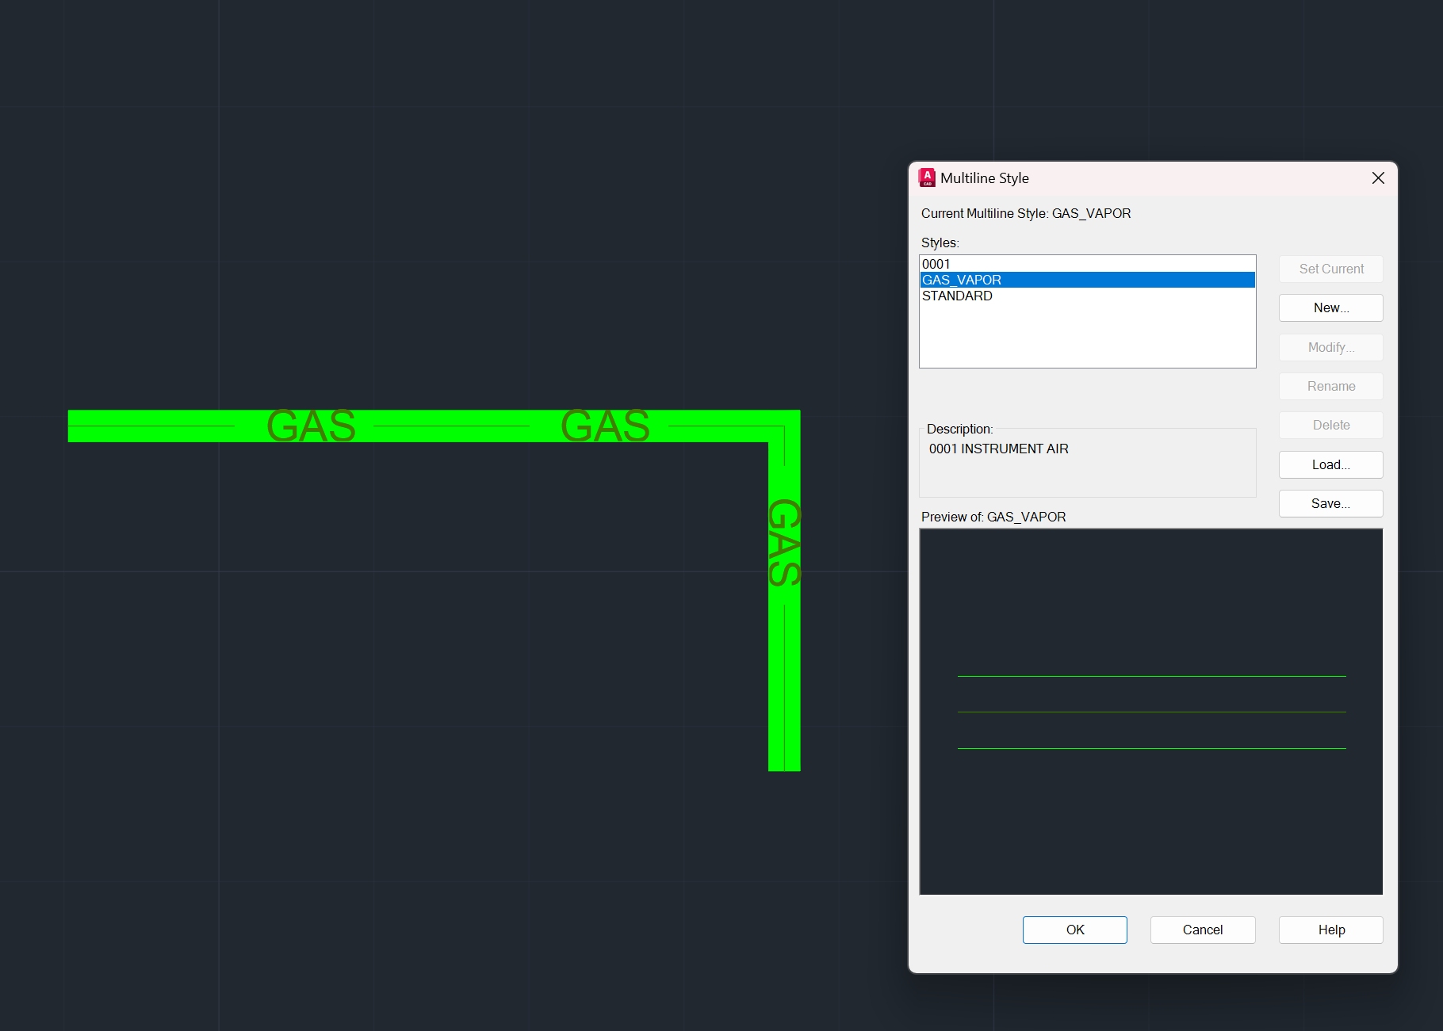Open Help for Multiline Style
1443x1031 pixels.
pos(1330,930)
